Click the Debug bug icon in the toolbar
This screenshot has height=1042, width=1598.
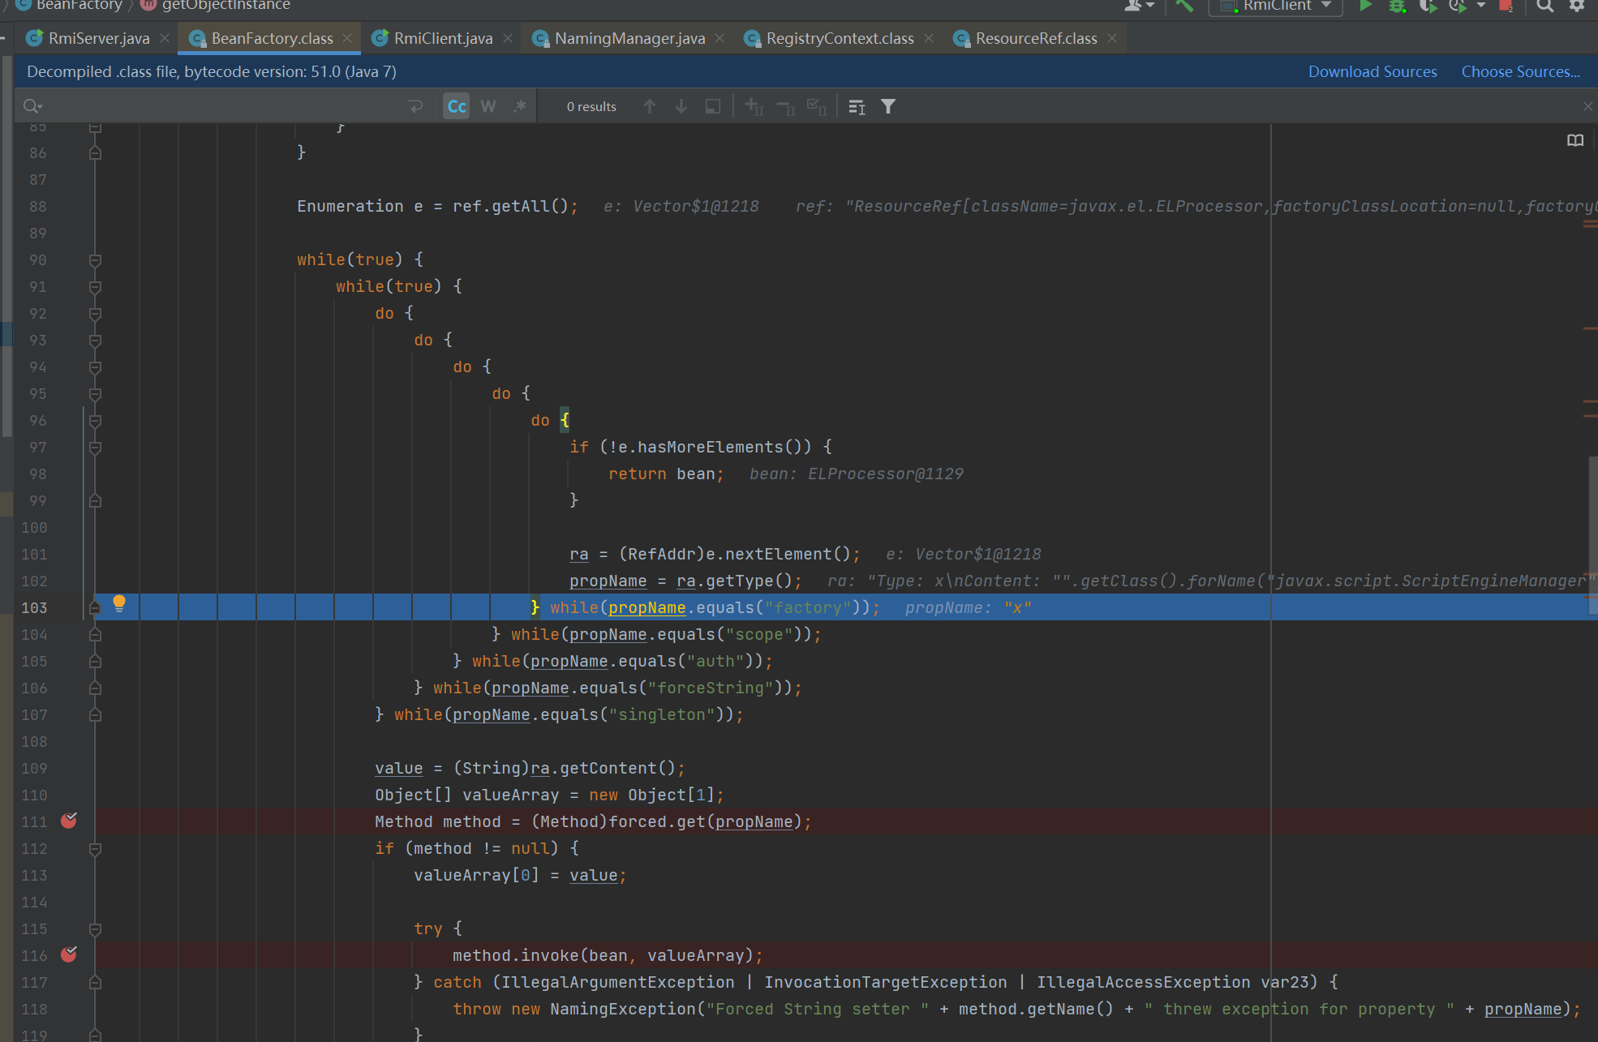pyautogui.click(x=1397, y=6)
